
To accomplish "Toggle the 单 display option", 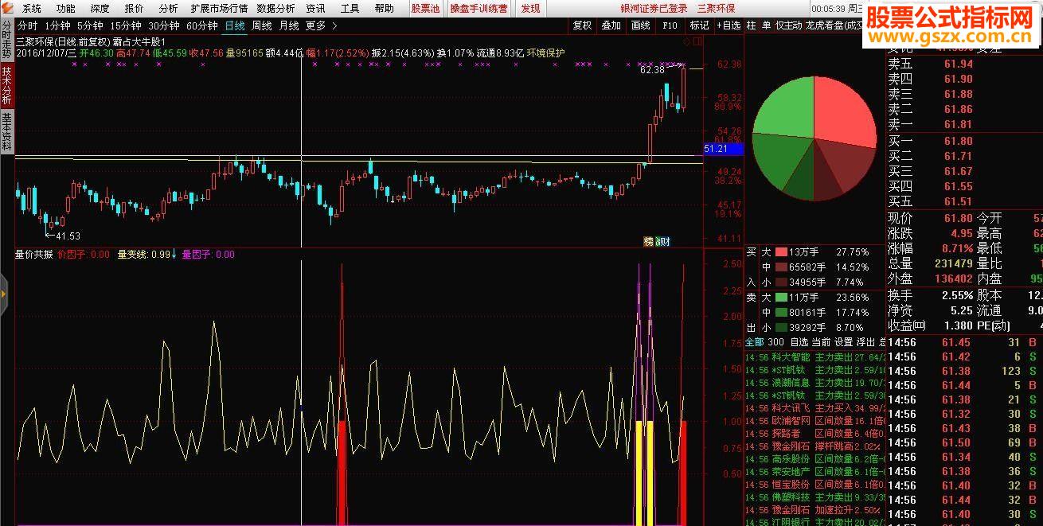I will pyautogui.click(x=766, y=25).
